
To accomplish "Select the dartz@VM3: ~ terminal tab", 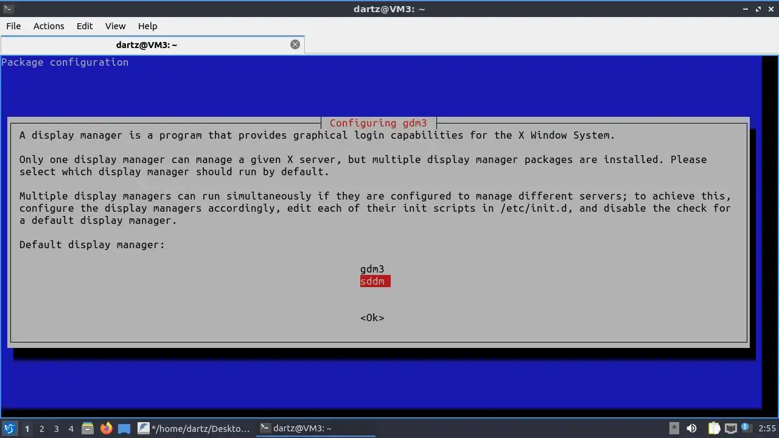I will click(152, 44).
